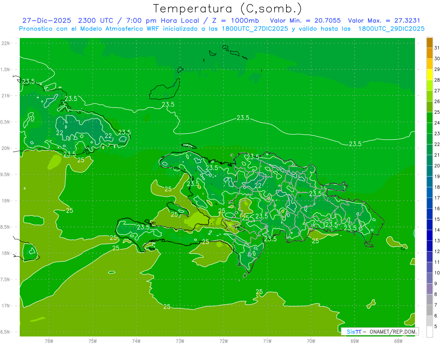
Task: Click legend value "29" on color scale
Action: 437,69
